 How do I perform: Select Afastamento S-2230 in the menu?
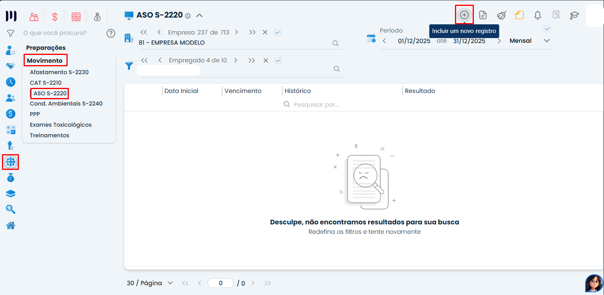click(x=59, y=72)
